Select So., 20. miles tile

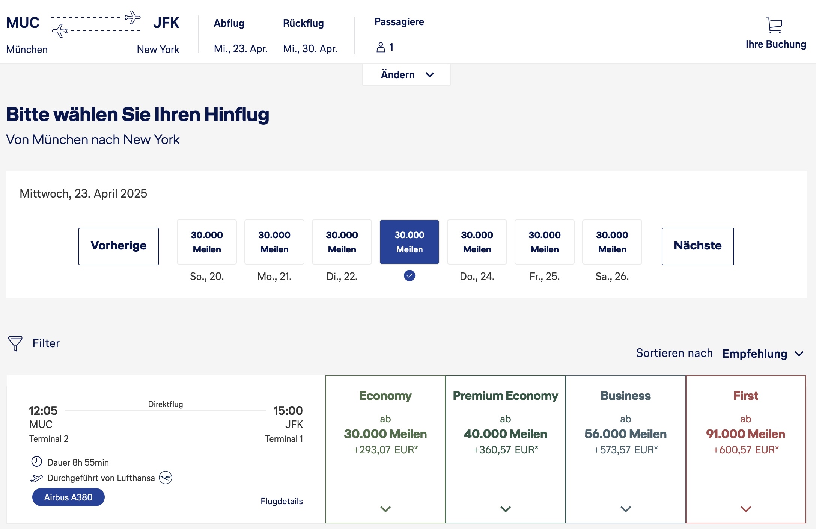click(x=206, y=242)
